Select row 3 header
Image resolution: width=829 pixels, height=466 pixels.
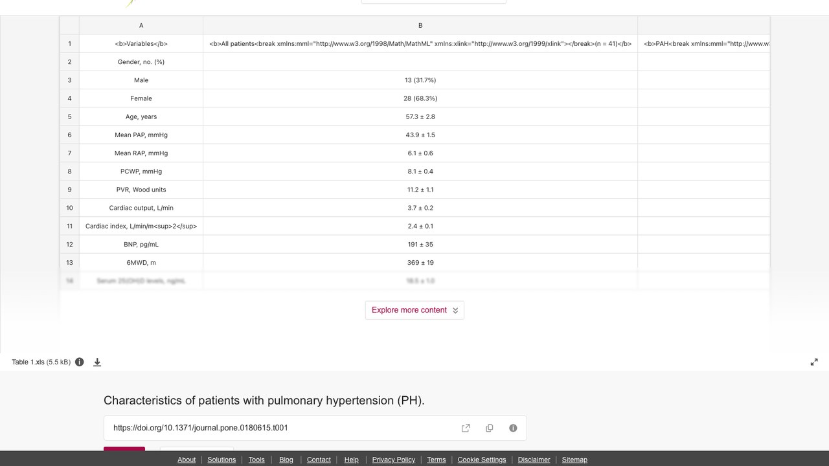click(69, 80)
